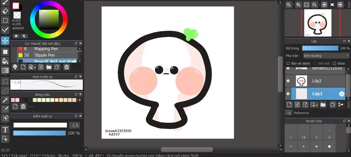Select the Bucket fill tool
The image size is (351, 157).
tap(5, 61)
